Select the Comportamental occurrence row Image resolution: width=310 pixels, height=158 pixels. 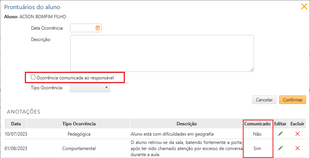(79, 148)
